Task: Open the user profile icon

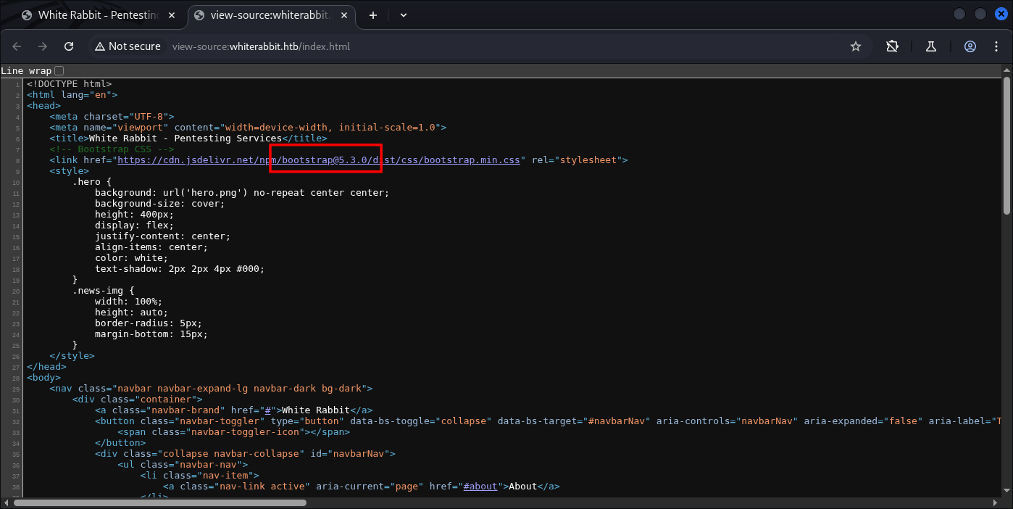Action: click(970, 46)
